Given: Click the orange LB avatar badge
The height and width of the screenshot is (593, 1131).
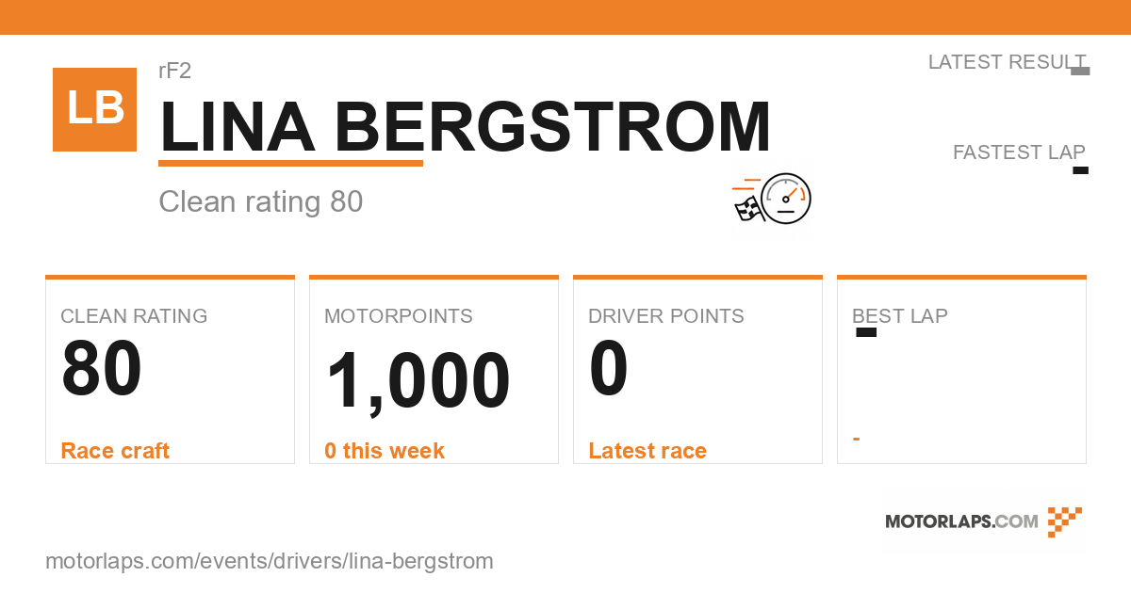Looking at the screenshot, I should click(x=94, y=109).
